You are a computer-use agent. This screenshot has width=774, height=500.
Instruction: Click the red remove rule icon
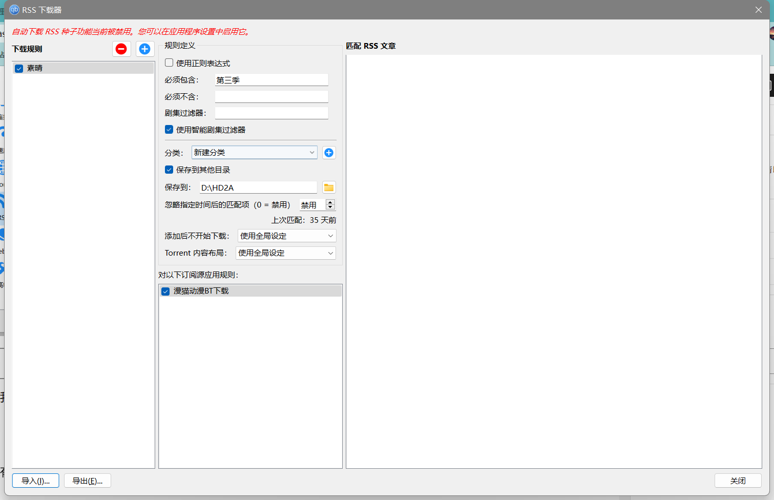[121, 49]
